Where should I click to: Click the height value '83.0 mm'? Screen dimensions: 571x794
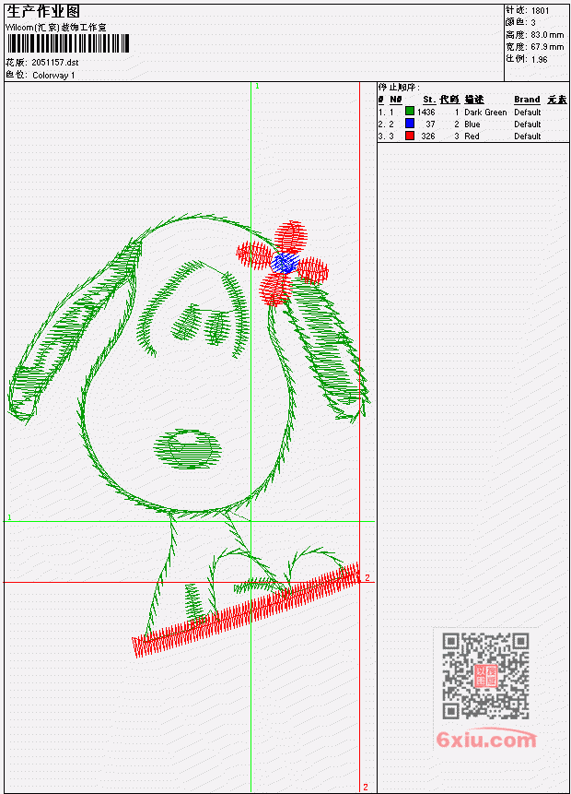pos(547,35)
